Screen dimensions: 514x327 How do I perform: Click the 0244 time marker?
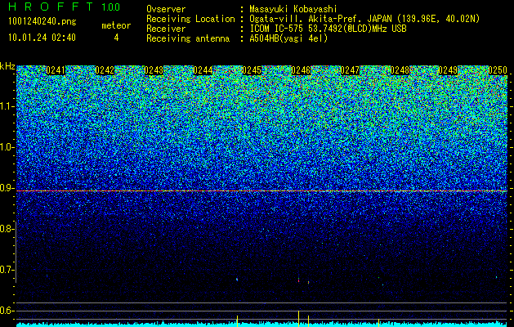(203, 70)
